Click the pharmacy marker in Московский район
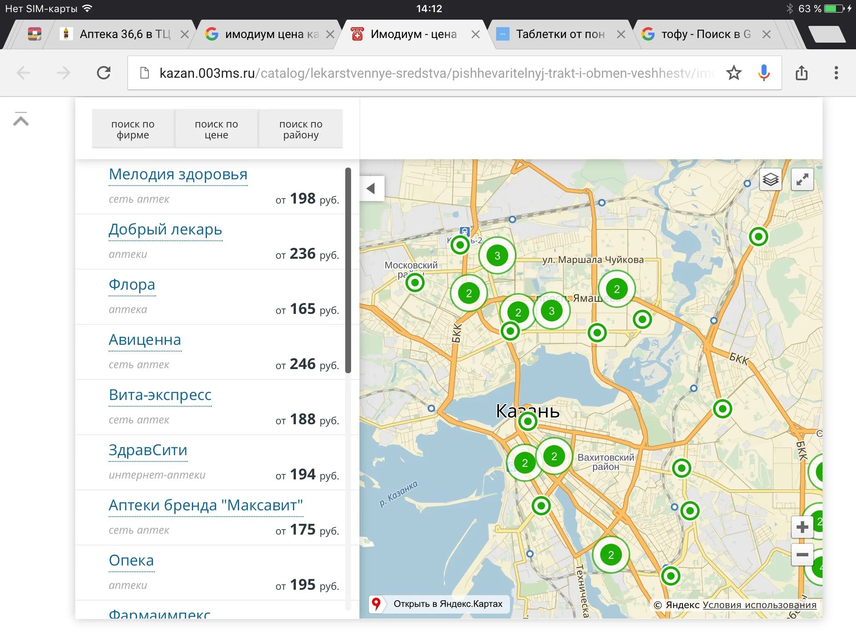This screenshot has width=856, height=642. [415, 283]
